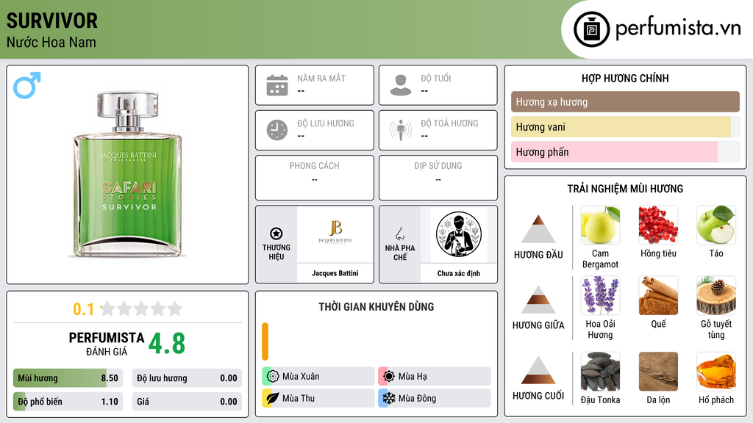Click the SURVIVOR title heading

click(x=52, y=21)
